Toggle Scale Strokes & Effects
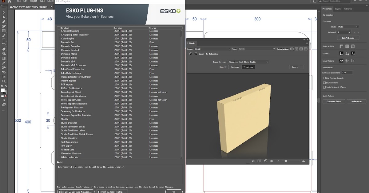The width and height of the screenshot is (369, 193). [324, 87]
